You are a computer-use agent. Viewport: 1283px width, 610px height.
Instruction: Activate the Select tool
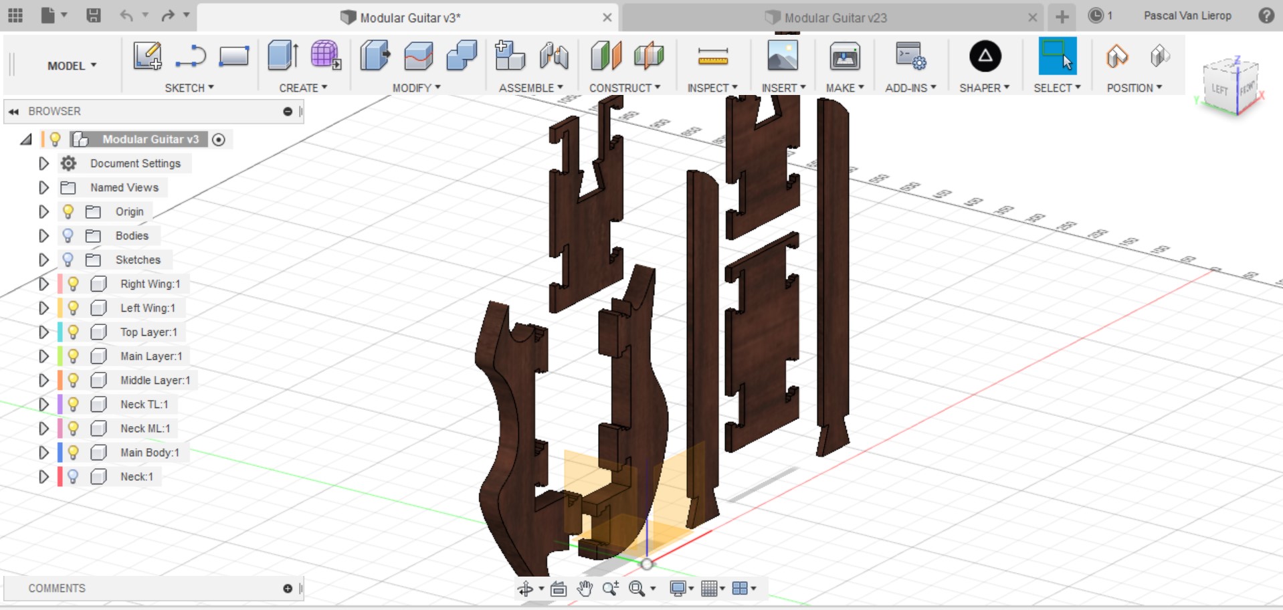[1058, 56]
